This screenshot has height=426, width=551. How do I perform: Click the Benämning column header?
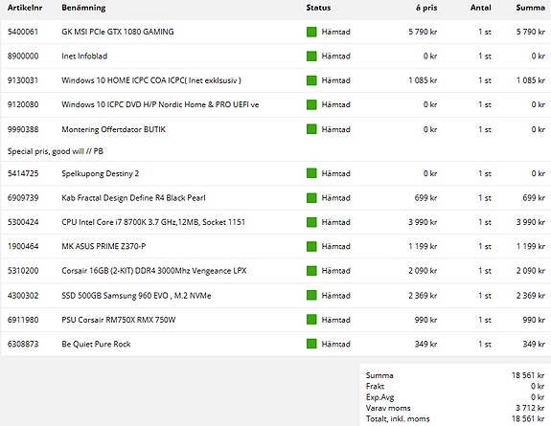pos(83,8)
